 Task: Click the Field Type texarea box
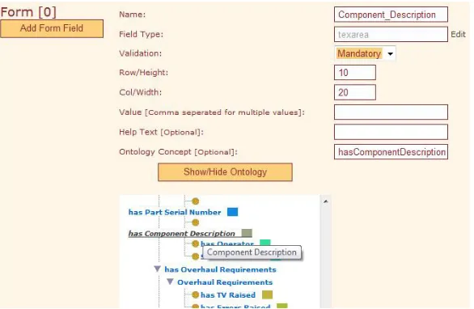tap(391, 34)
